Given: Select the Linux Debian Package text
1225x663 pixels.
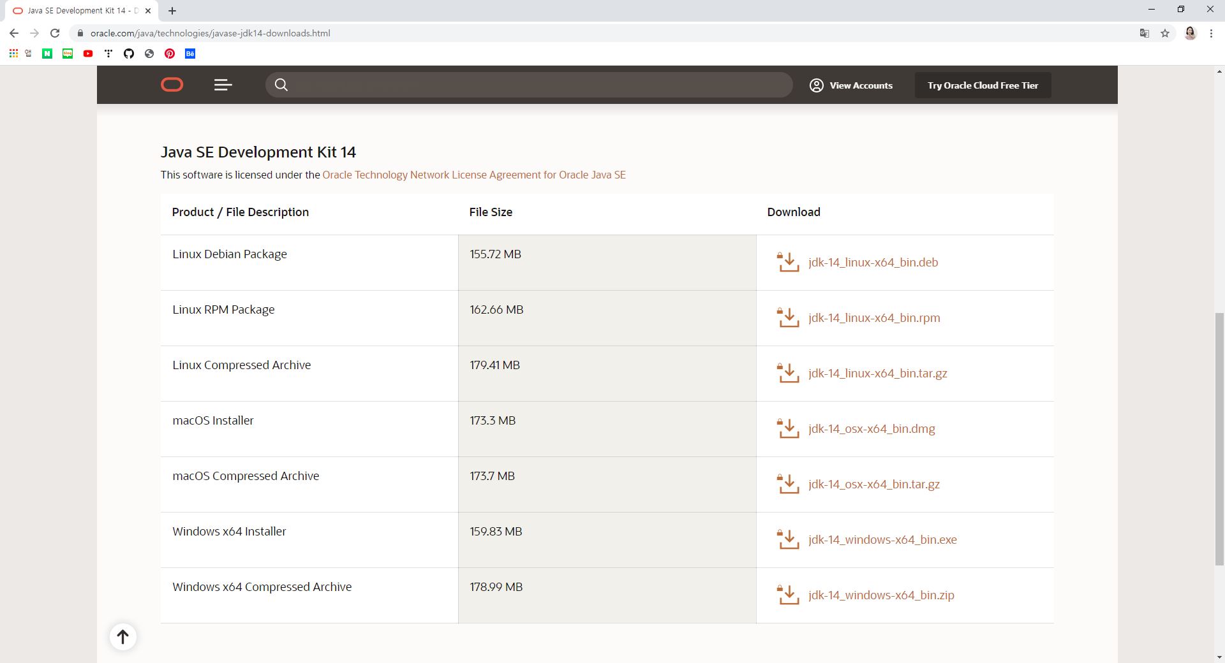Looking at the screenshot, I should coord(230,254).
